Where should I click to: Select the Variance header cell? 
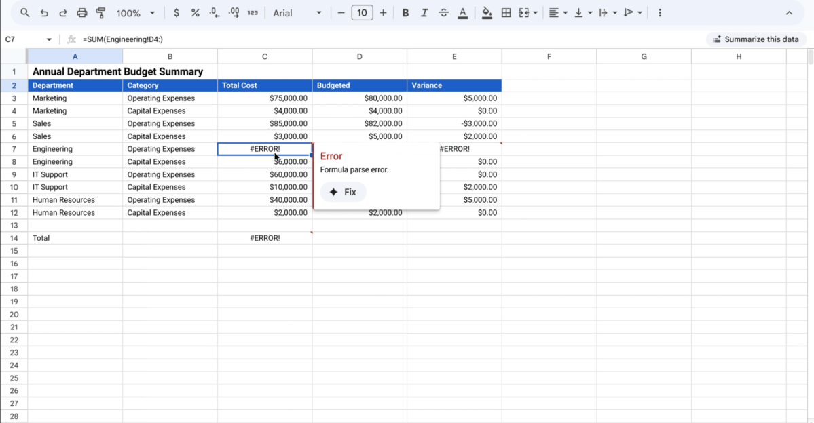pos(454,85)
